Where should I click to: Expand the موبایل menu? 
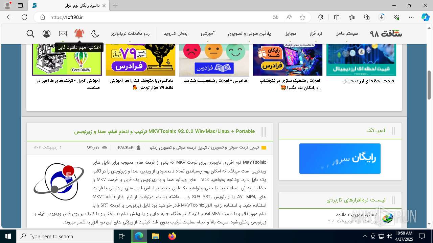pyautogui.click(x=290, y=33)
